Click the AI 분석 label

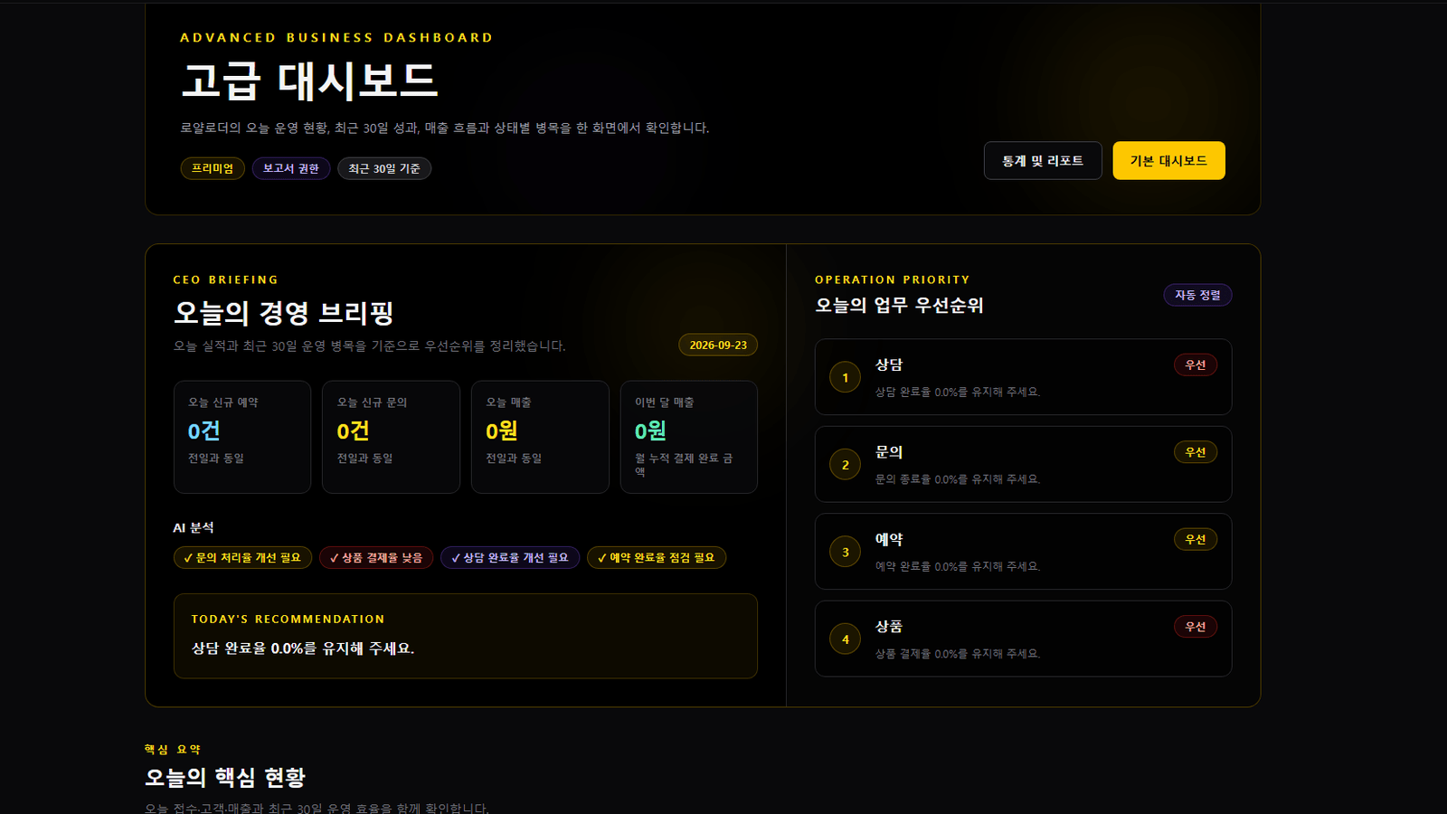click(x=194, y=528)
